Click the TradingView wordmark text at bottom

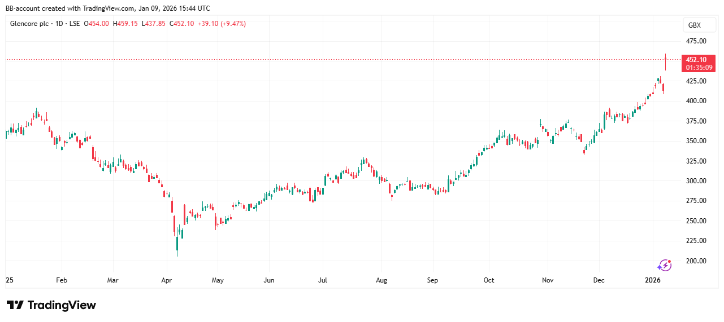click(x=62, y=305)
